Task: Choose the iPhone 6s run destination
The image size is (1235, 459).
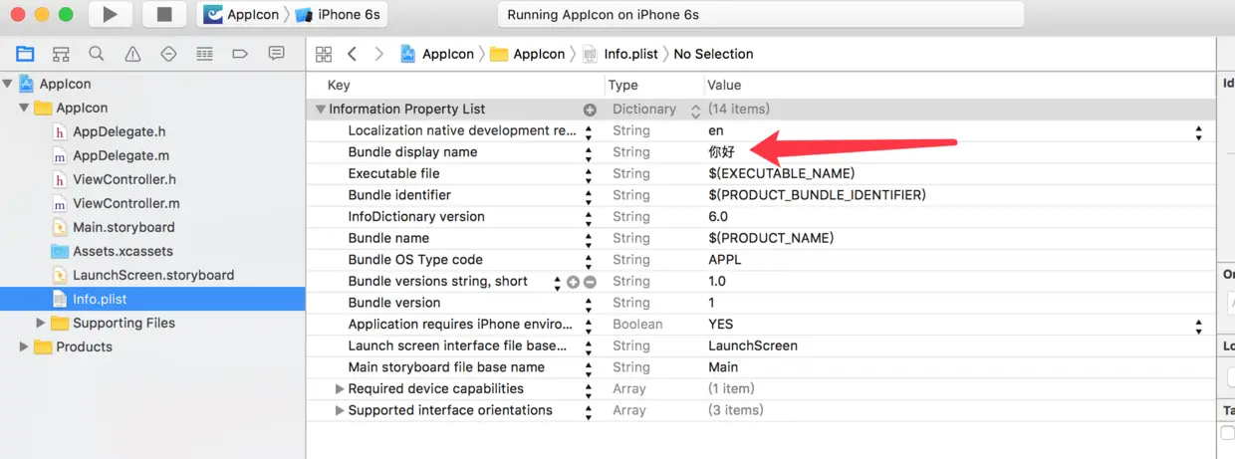Action: (339, 15)
